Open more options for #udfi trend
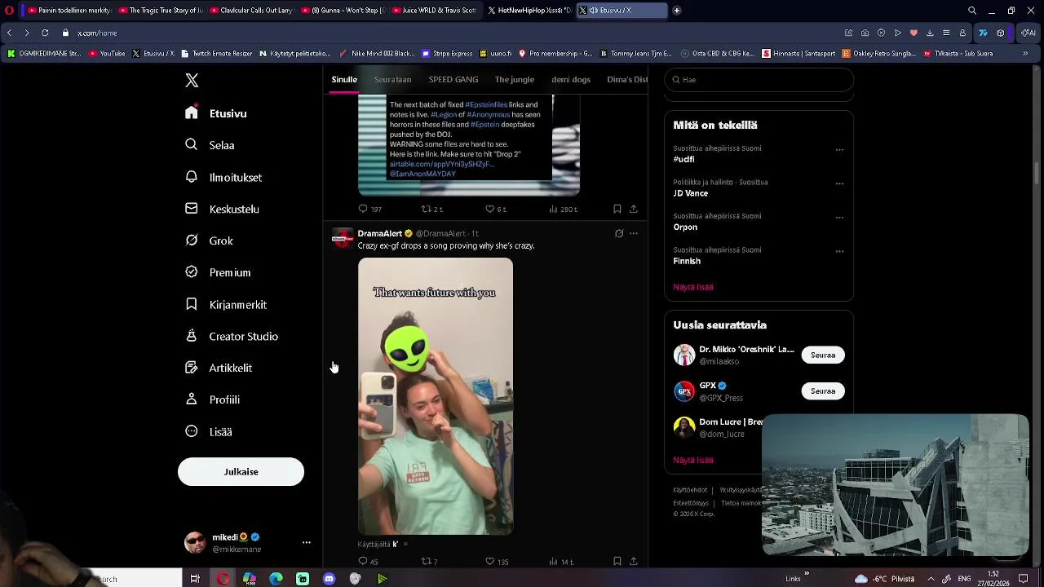This screenshot has height=587, width=1044. tap(839, 150)
